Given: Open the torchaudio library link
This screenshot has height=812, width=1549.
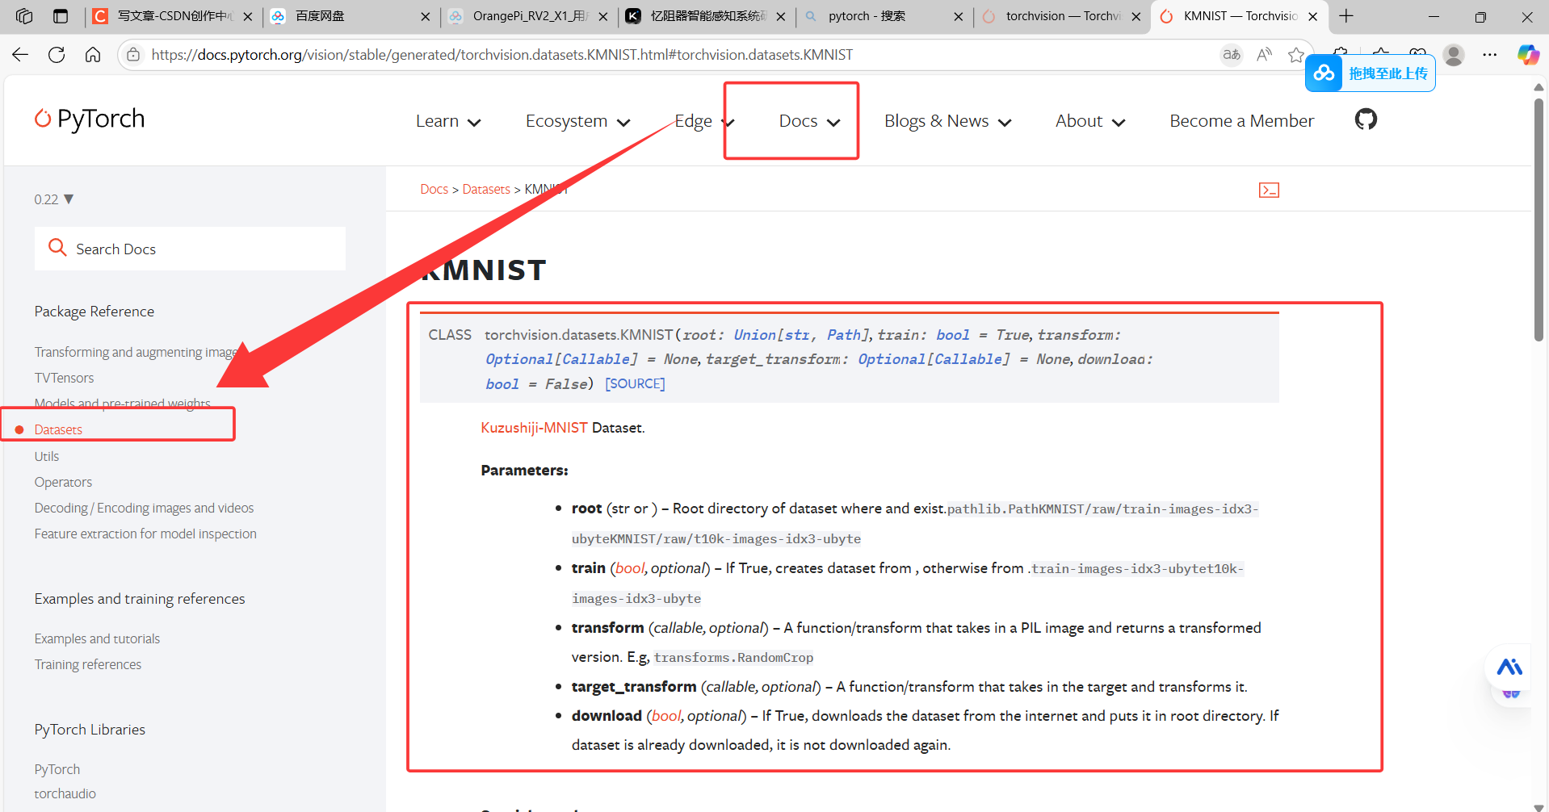Looking at the screenshot, I should click(65, 793).
